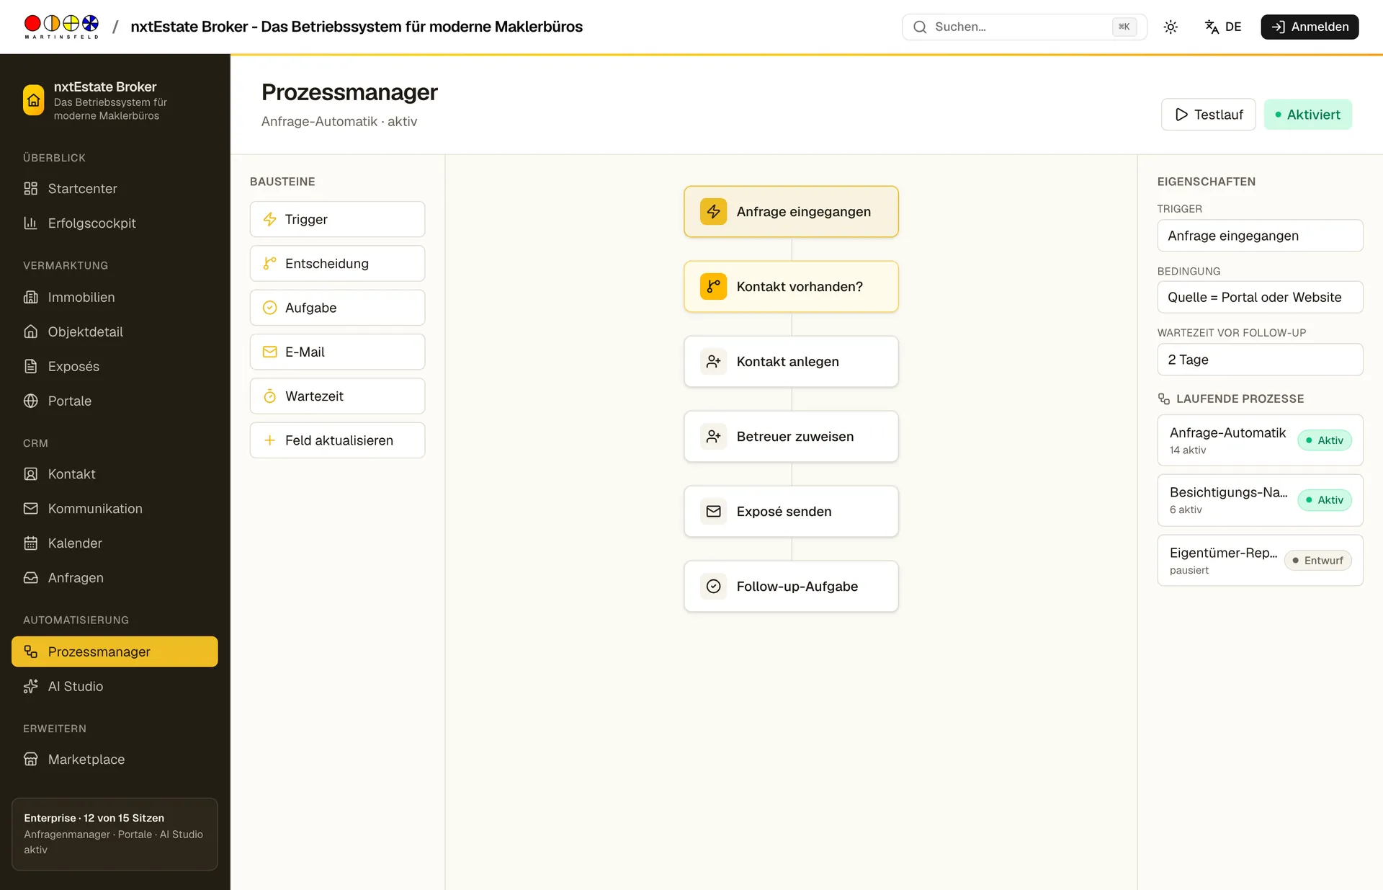This screenshot has height=890, width=1383.
Task: Click the Kommunikation envelope icon
Action: [x=30, y=509]
